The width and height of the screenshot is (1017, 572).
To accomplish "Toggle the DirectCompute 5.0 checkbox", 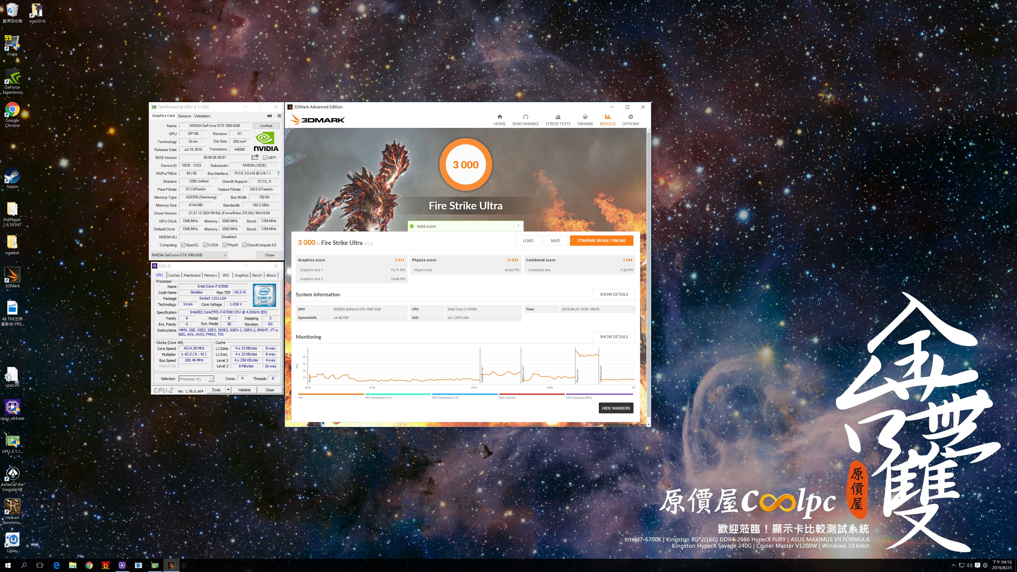I will tap(244, 245).
